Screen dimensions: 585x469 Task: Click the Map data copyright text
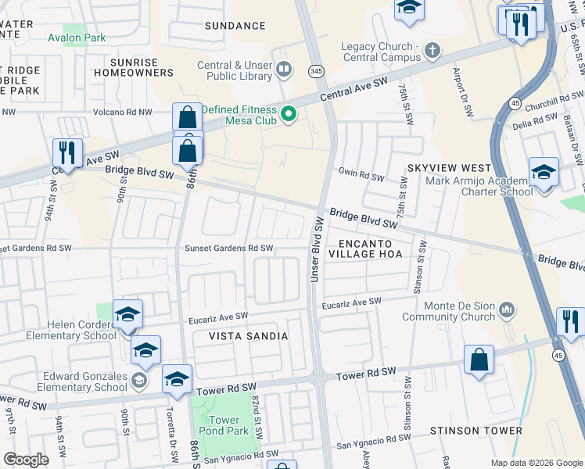(x=537, y=464)
